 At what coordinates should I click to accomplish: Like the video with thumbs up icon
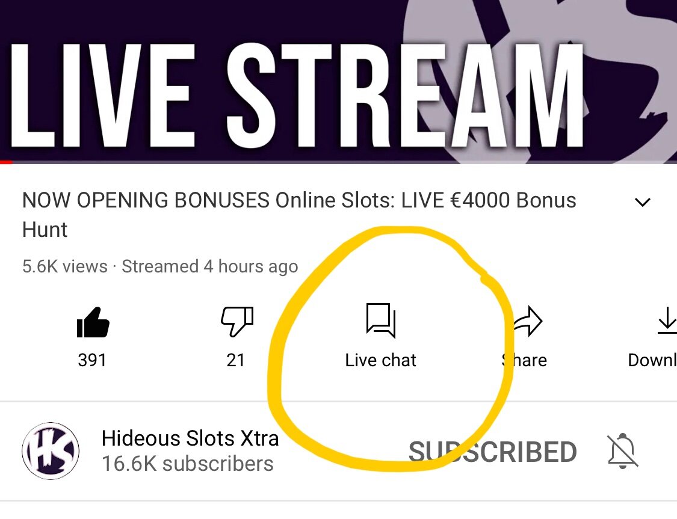tap(93, 322)
